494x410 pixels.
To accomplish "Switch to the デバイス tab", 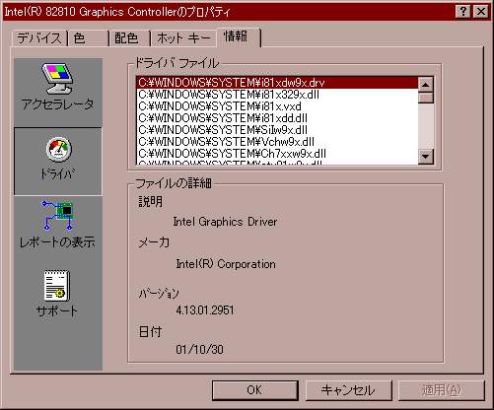I will pyautogui.click(x=39, y=38).
